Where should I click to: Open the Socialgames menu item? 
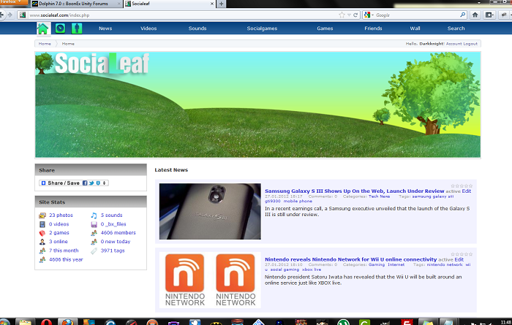pyautogui.click(x=262, y=28)
